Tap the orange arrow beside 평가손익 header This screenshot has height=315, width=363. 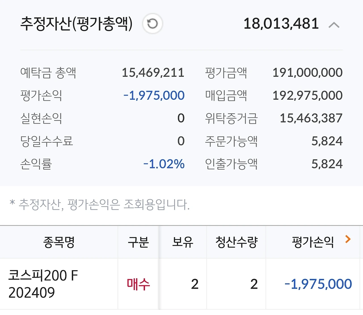(348, 239)
